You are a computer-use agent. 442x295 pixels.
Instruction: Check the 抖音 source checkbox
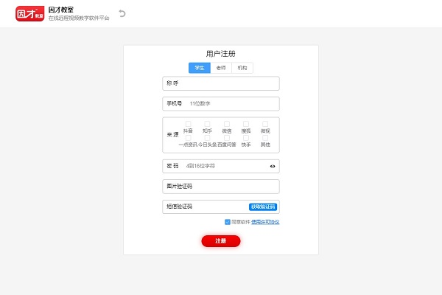[x=188, y=124]
